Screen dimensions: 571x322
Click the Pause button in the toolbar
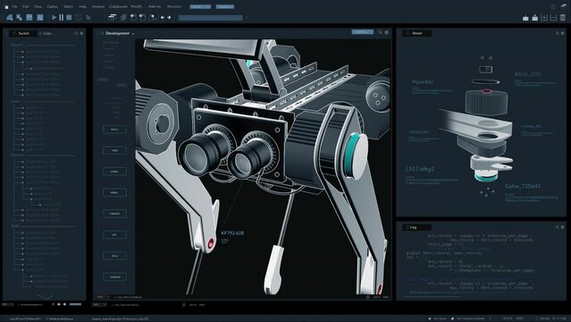click(x=61, y=17)
